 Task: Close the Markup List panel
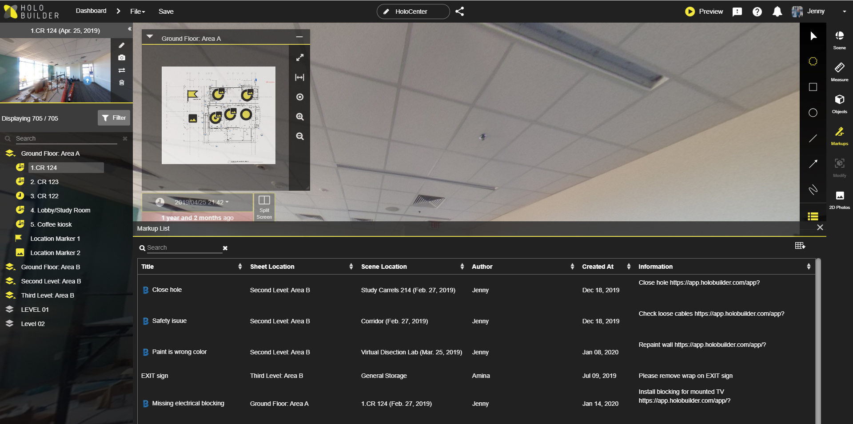click(820, 228)
